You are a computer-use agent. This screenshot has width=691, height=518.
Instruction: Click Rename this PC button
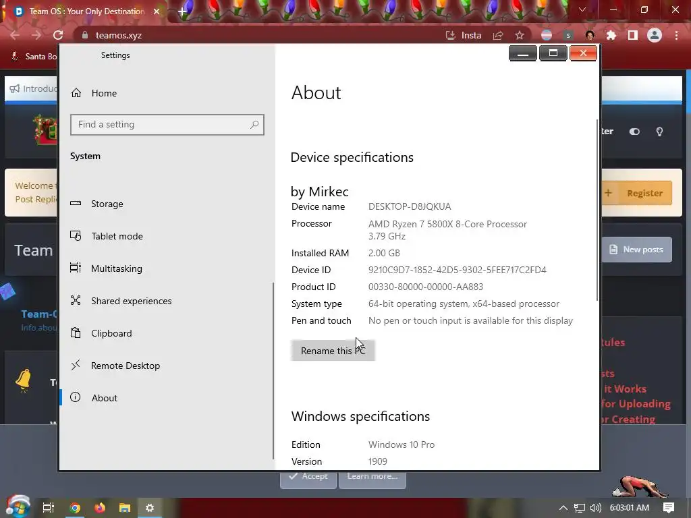click(333, 351)
